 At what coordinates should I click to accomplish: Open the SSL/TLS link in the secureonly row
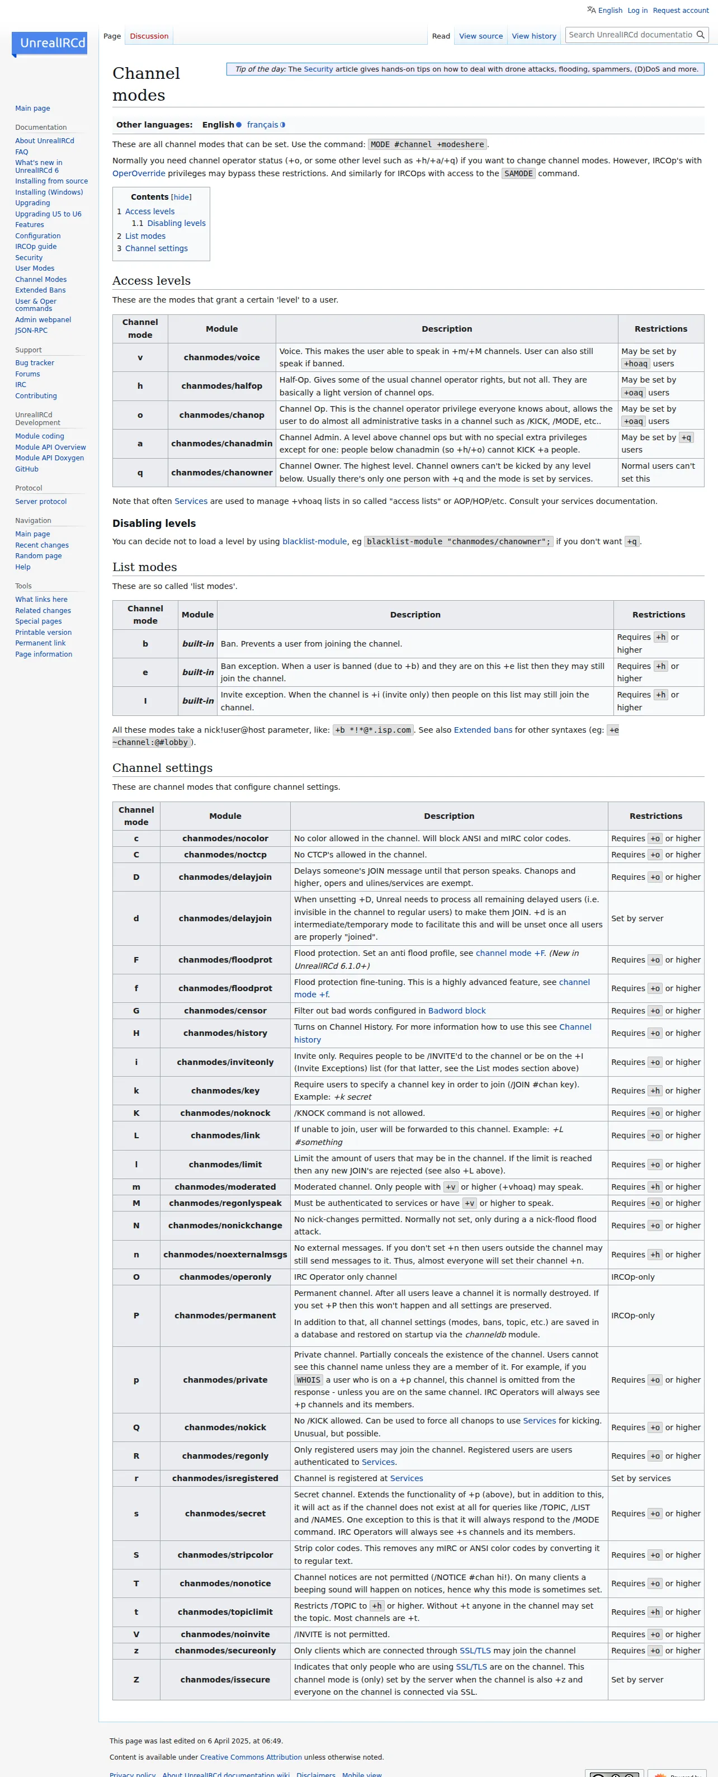coord(475,1651)
